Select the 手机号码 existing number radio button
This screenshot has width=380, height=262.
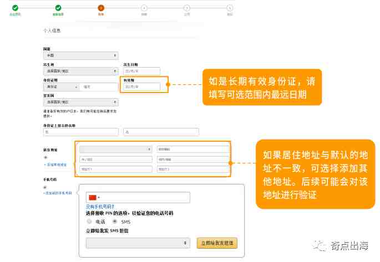click(x=45, y=187)
